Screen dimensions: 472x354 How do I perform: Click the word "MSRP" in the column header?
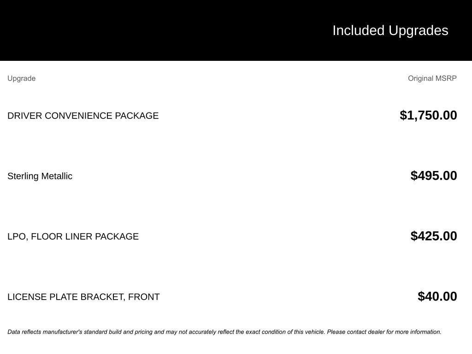pos(446,78)
